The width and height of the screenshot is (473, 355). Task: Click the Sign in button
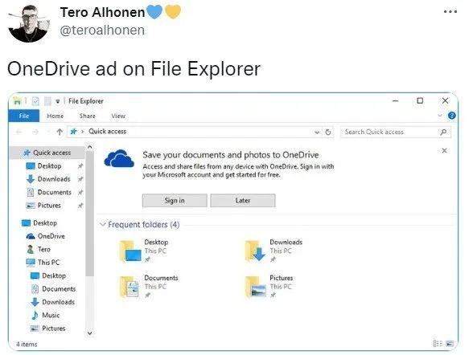click(x=175, y=201)
